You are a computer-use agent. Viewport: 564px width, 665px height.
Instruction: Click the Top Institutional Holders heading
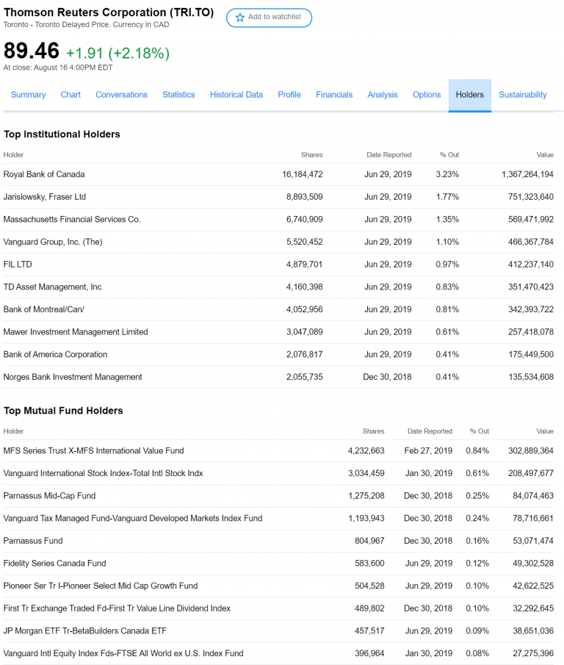[x=62, y=134]
